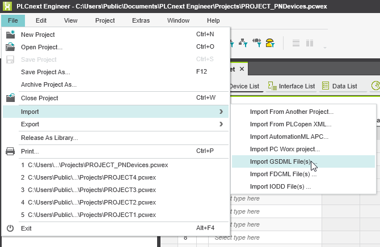The height and width of the screenshot is (247, 380).
Task: Select Save Project As... entry
Action: (x=116, y=72)
